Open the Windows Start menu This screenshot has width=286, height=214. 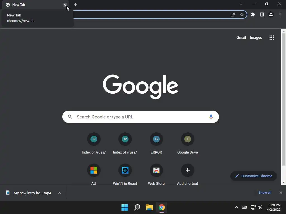coord(125,207)
